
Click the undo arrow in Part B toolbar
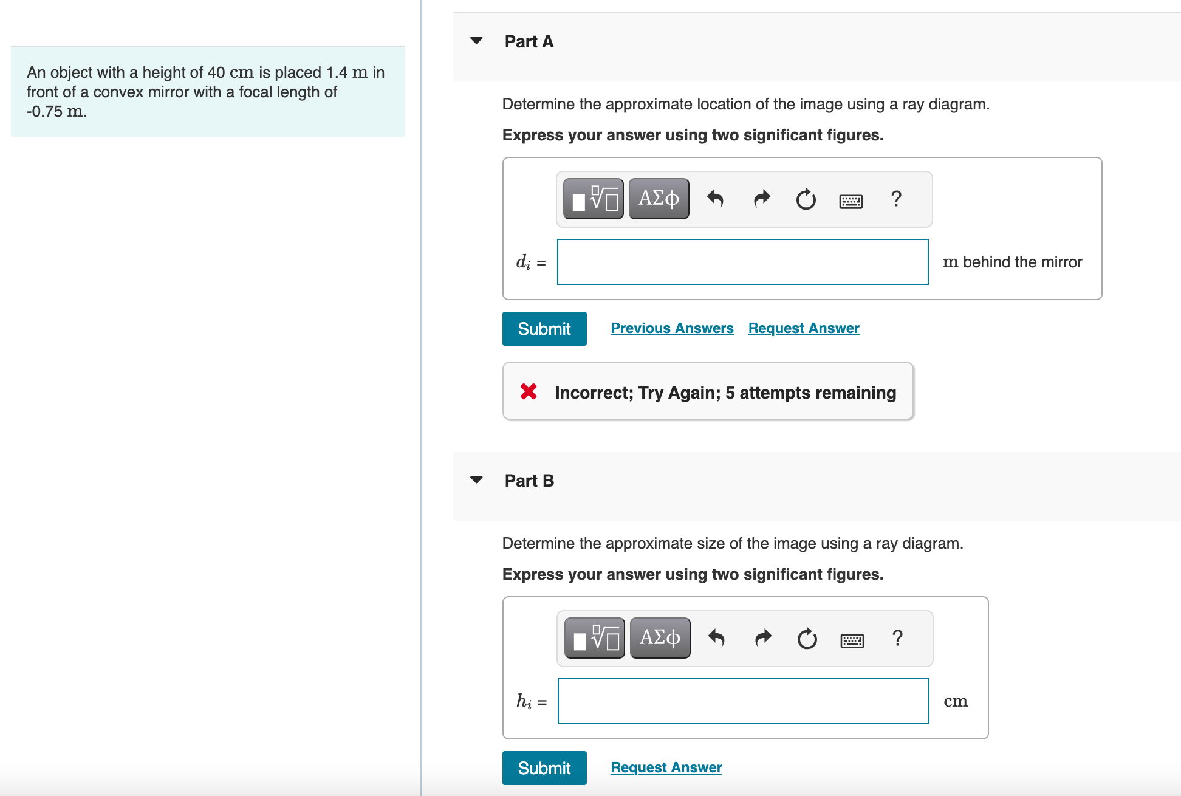point(717,638)
